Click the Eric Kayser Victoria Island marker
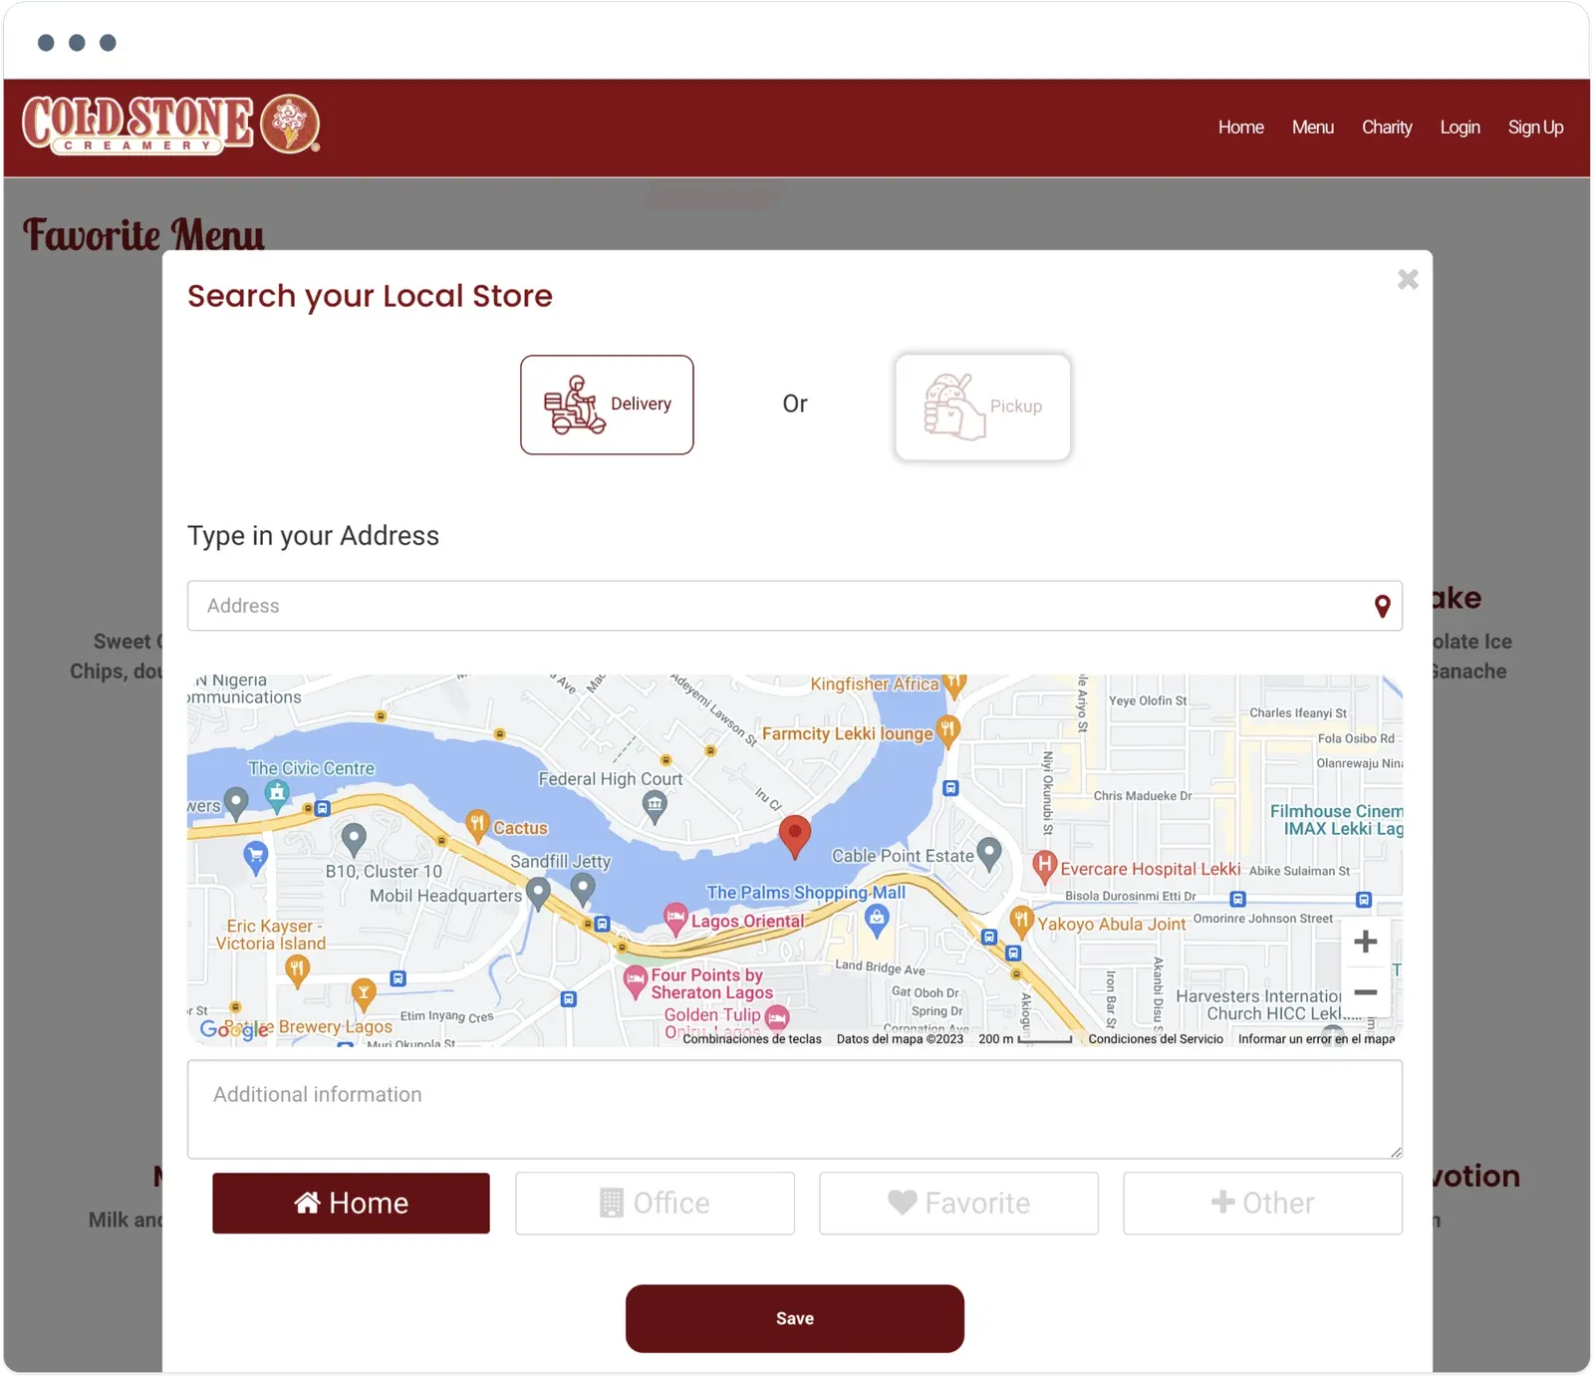Viewport: 1594px width, 1377px height. point(297,969)
